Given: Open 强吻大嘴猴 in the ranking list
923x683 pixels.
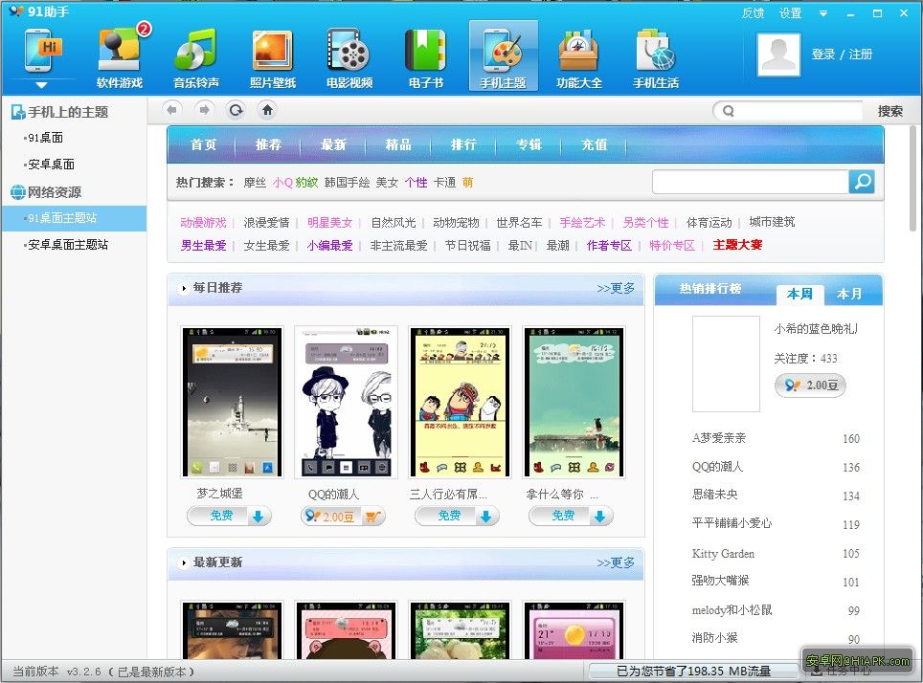Looking at the screenshot, I should tap(720, 581).
